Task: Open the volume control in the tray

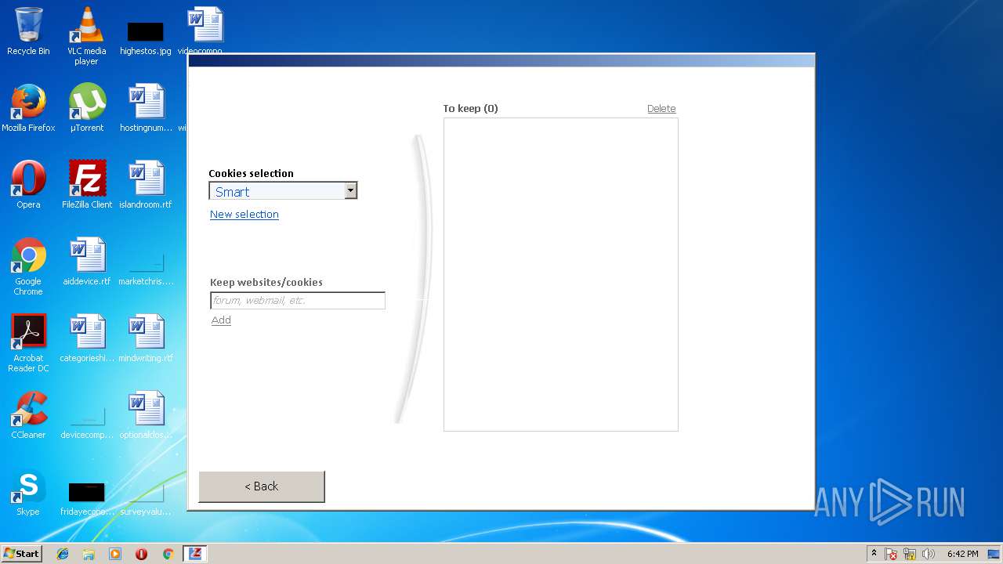Action: (929, 554)
